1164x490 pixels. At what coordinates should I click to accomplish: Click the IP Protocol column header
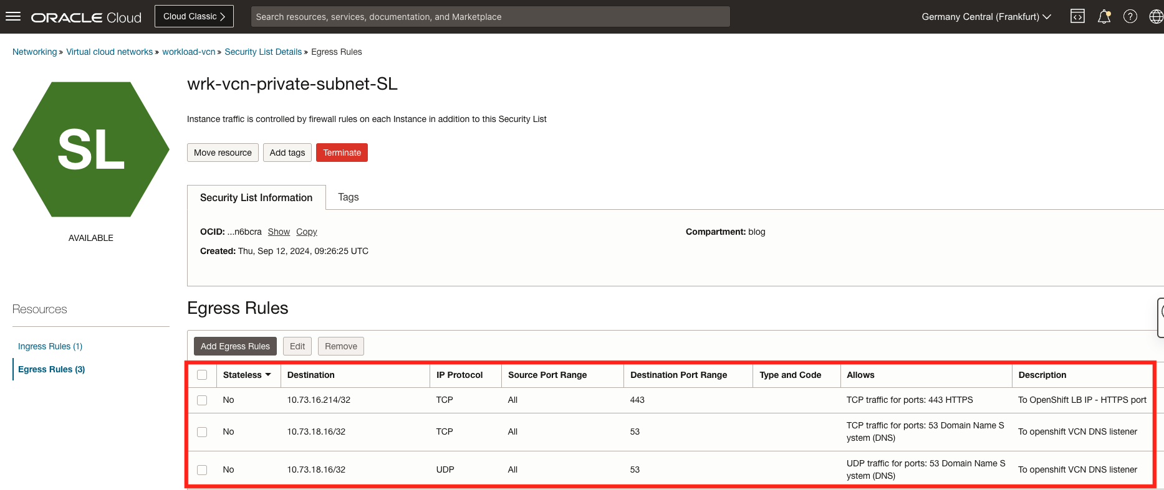point(459,375)
